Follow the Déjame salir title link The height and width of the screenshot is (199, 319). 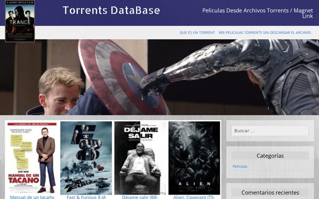point(140,197)
